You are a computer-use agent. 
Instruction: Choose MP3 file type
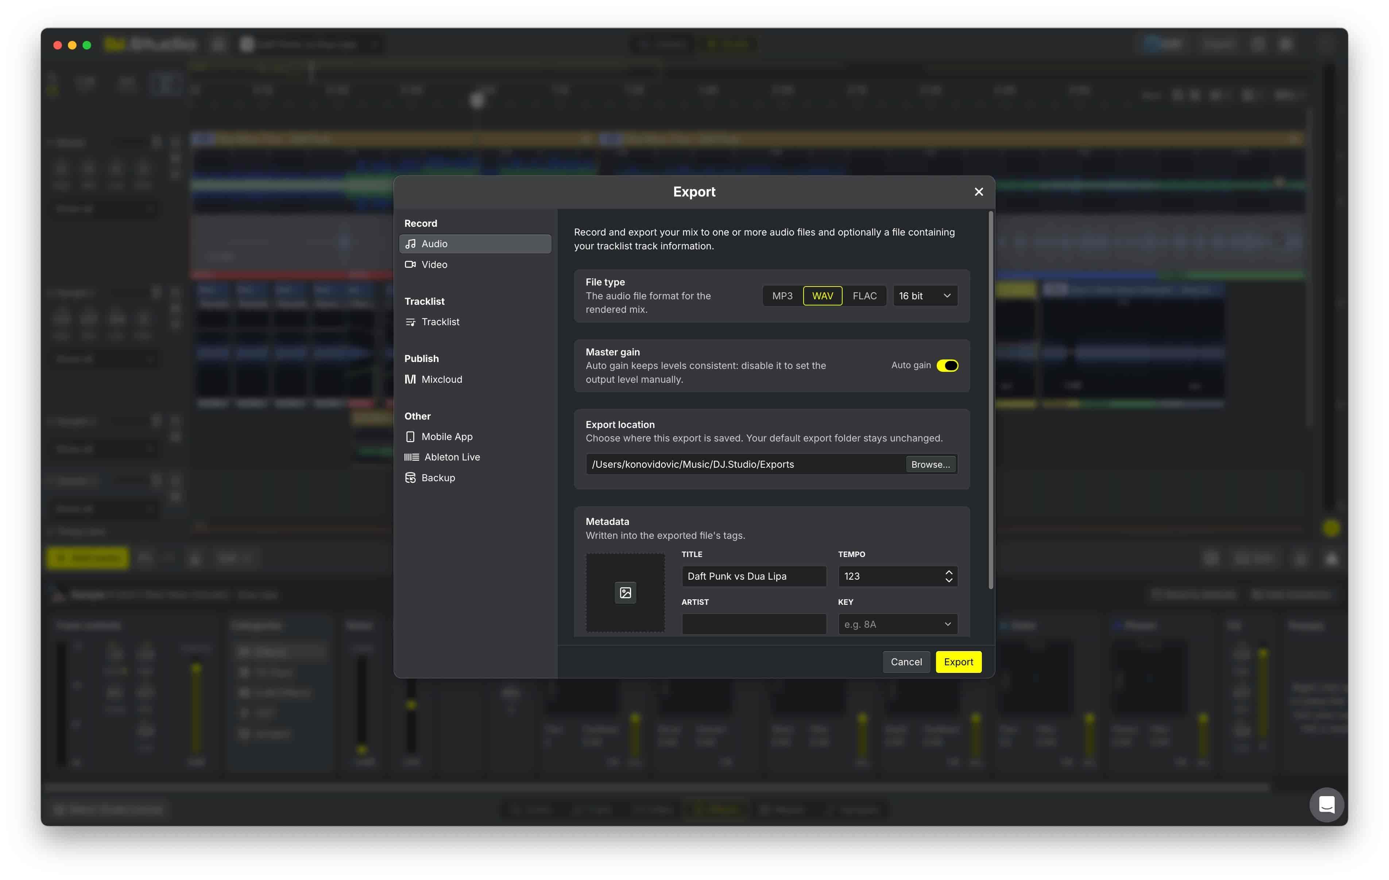pyautogui.click(x=782, y=296)
